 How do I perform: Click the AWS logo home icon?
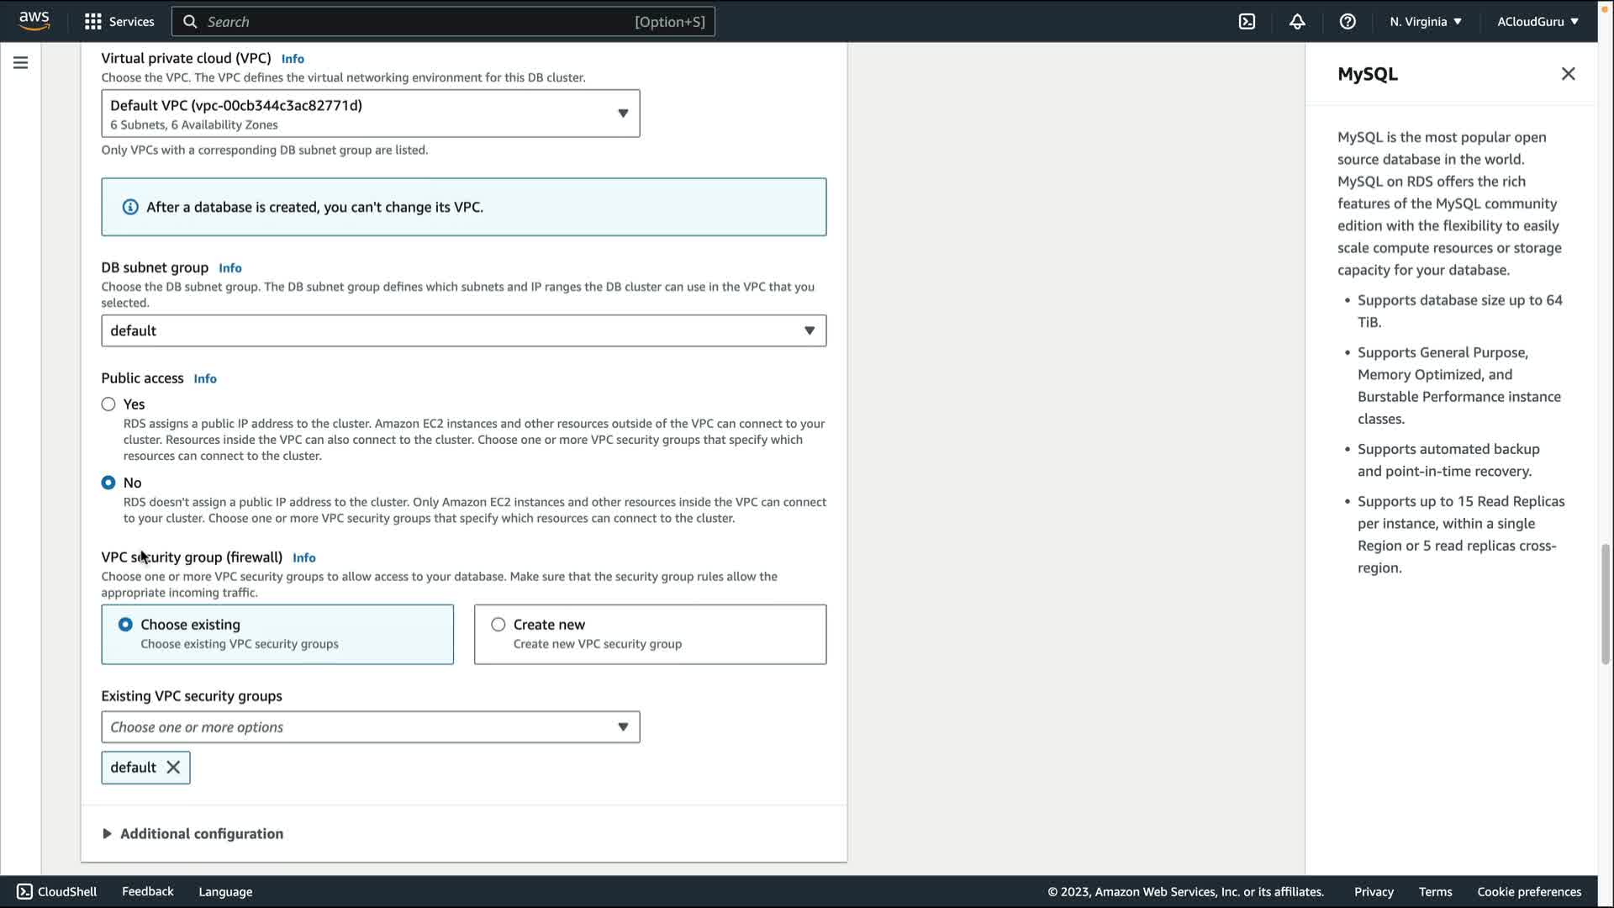[x=34, y=21]
